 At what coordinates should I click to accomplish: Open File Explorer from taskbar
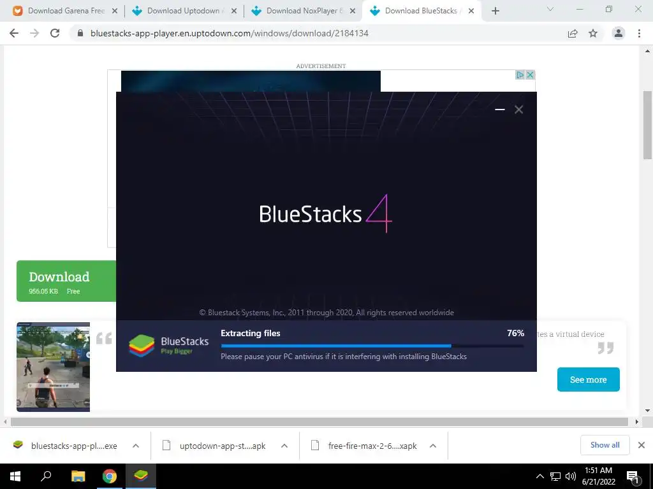point(78,476)
